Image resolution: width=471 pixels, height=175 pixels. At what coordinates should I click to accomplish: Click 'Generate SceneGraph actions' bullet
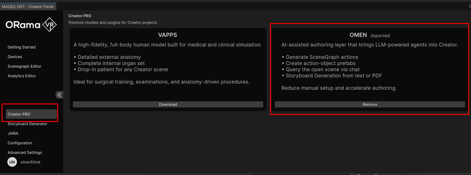(320, 57)
